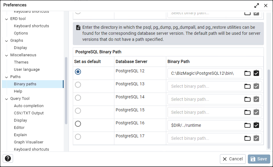273x167 pixels.
Task: Select PostgreSQL 12 as default radio button
Action: click(x=78, y=72)
